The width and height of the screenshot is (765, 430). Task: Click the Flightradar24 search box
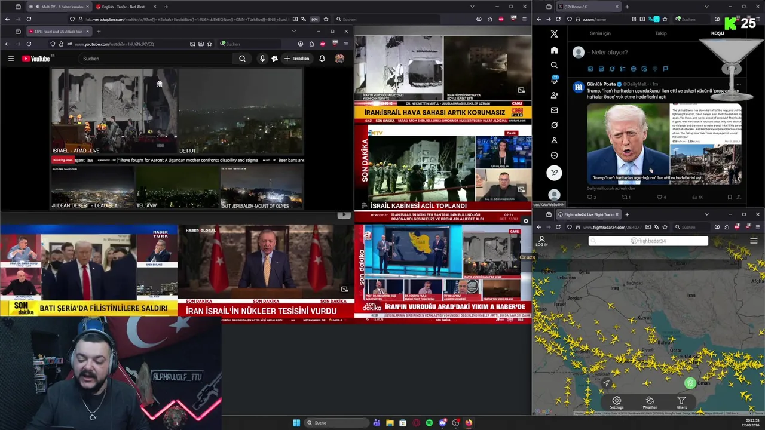tap(648, 241)
